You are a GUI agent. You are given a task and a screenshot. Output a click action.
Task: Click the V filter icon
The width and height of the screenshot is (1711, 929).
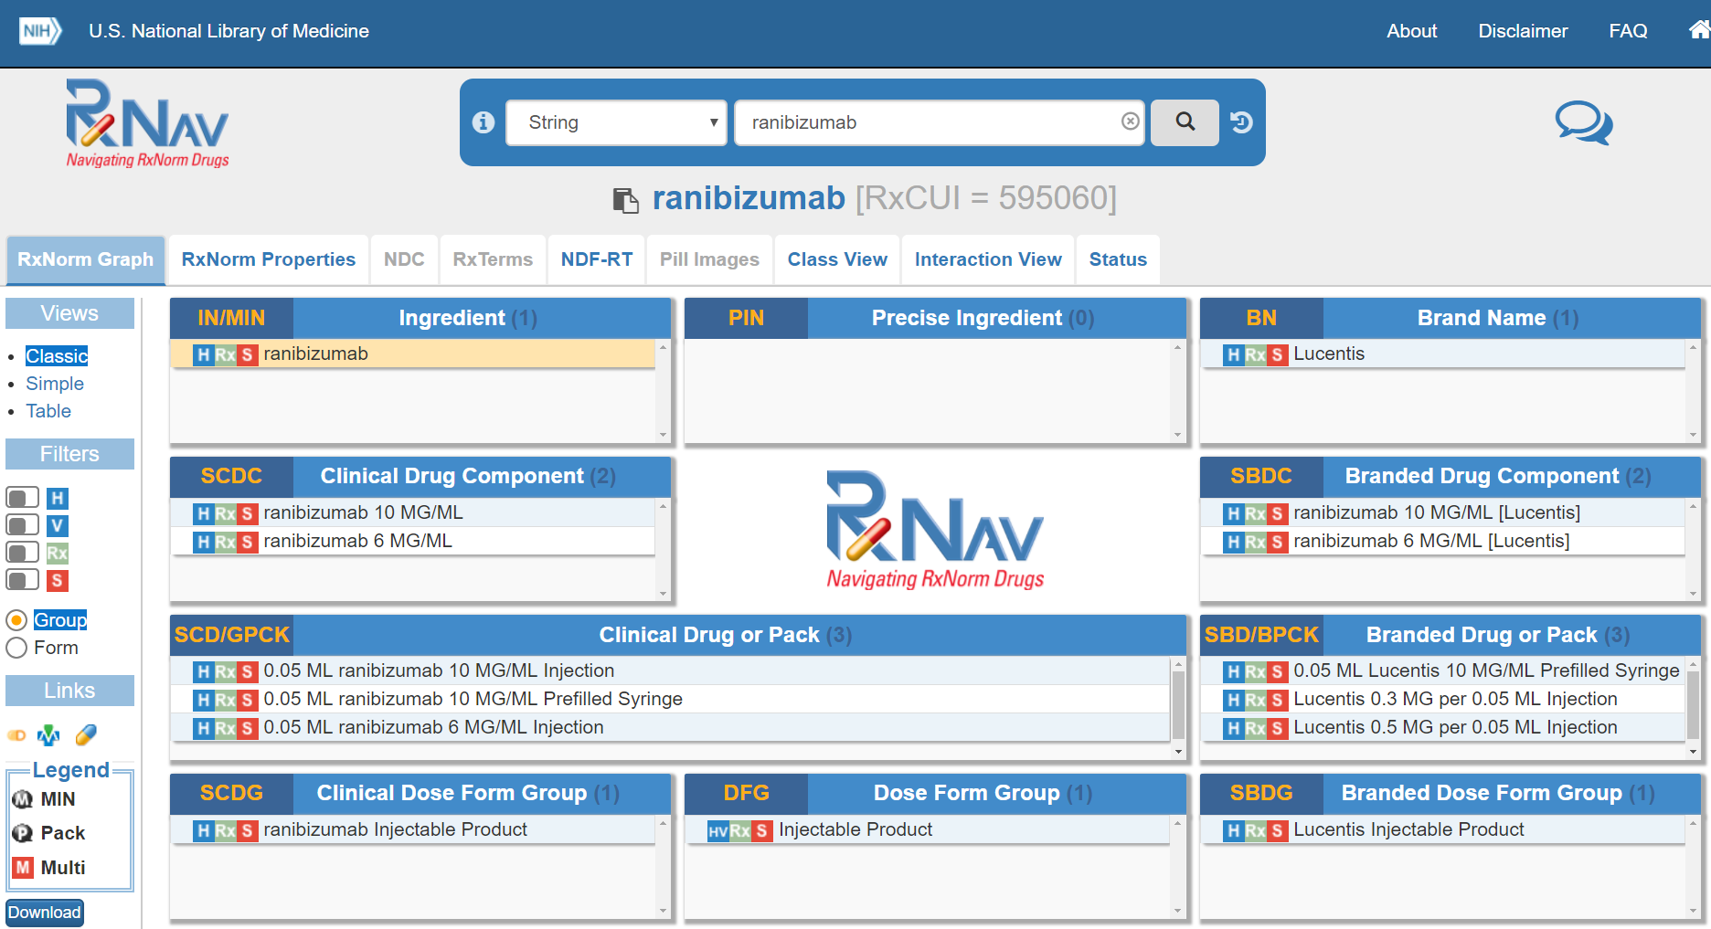click(58, 525)
